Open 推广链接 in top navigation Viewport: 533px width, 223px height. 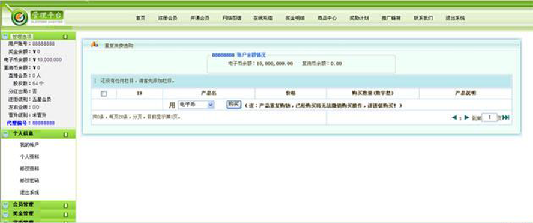[391, 18]
